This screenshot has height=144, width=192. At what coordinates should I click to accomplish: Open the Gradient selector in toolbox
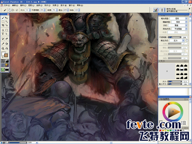pyautogui.click(x=7, y=61)
